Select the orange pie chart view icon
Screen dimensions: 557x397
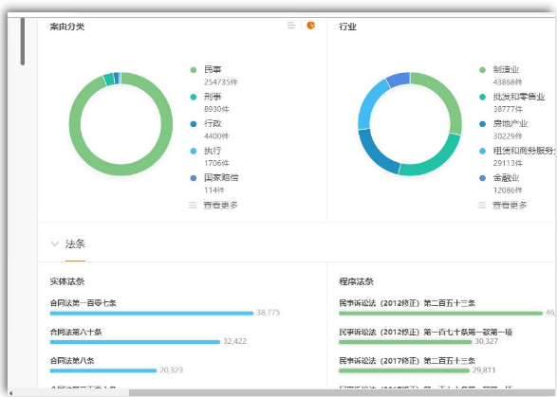point(311,26)
